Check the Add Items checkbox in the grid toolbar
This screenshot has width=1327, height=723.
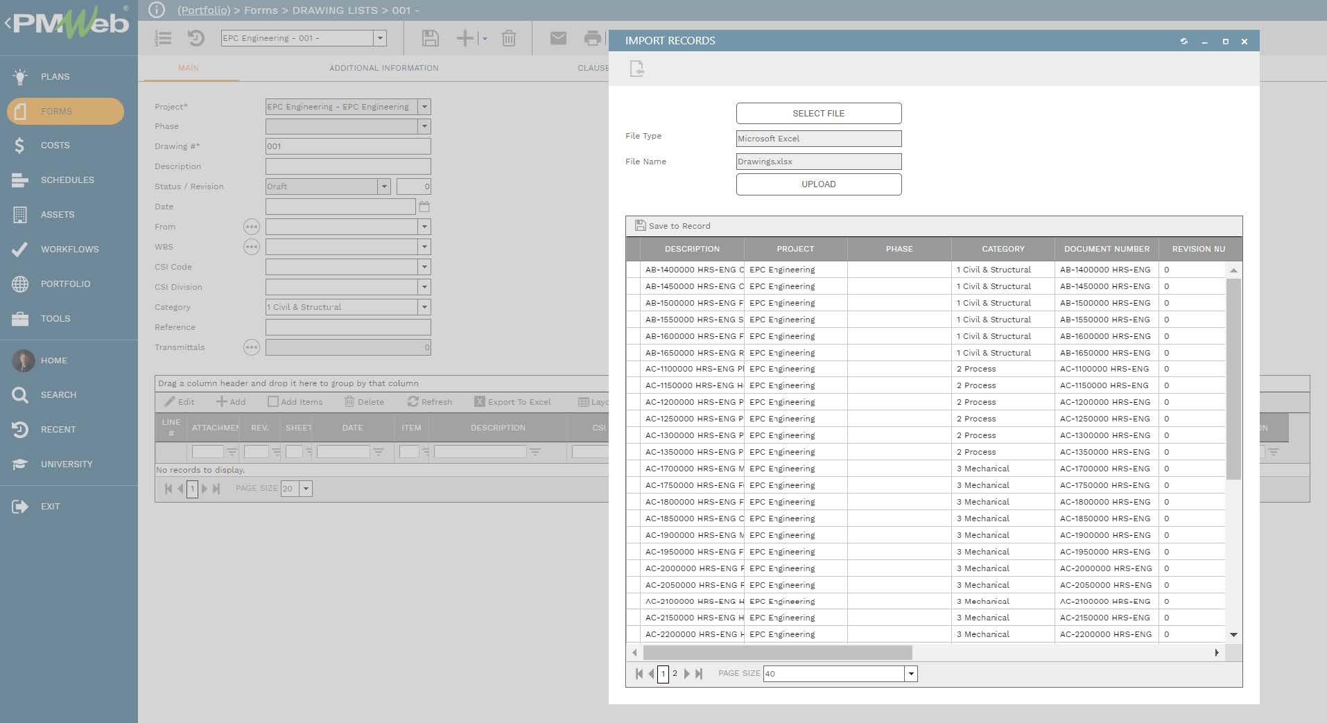click(x=273, y=401)
